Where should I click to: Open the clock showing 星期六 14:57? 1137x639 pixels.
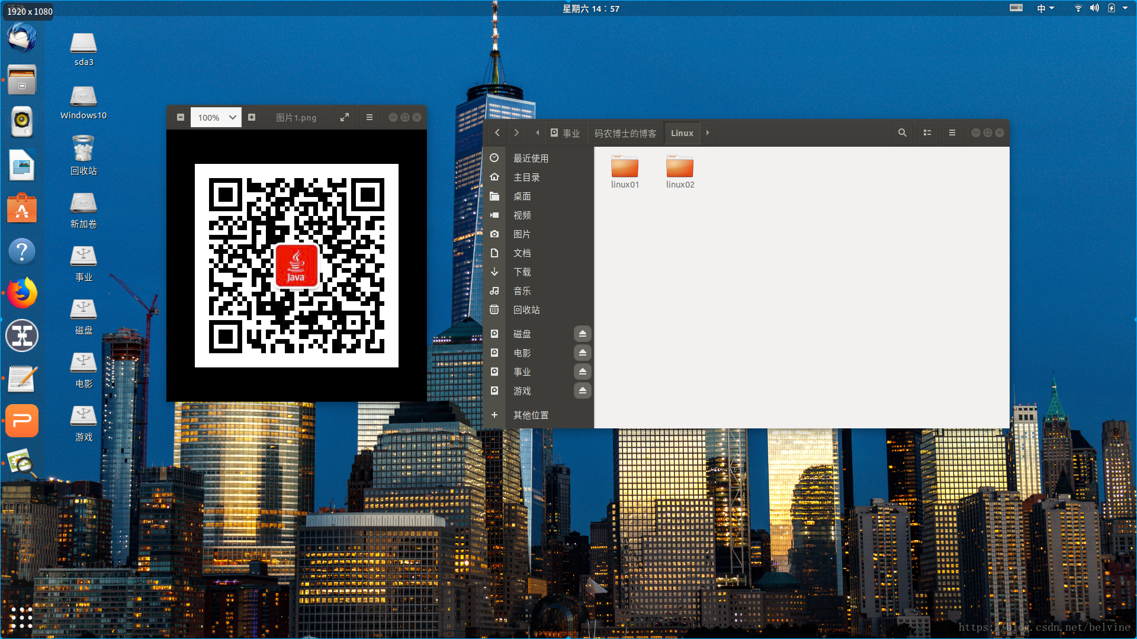tap(591, 8)
